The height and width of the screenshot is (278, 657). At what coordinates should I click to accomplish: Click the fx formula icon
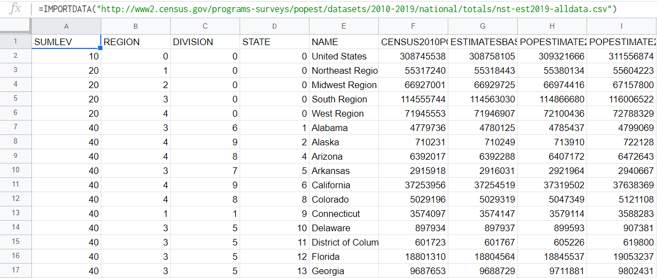(x=15, y=9)
